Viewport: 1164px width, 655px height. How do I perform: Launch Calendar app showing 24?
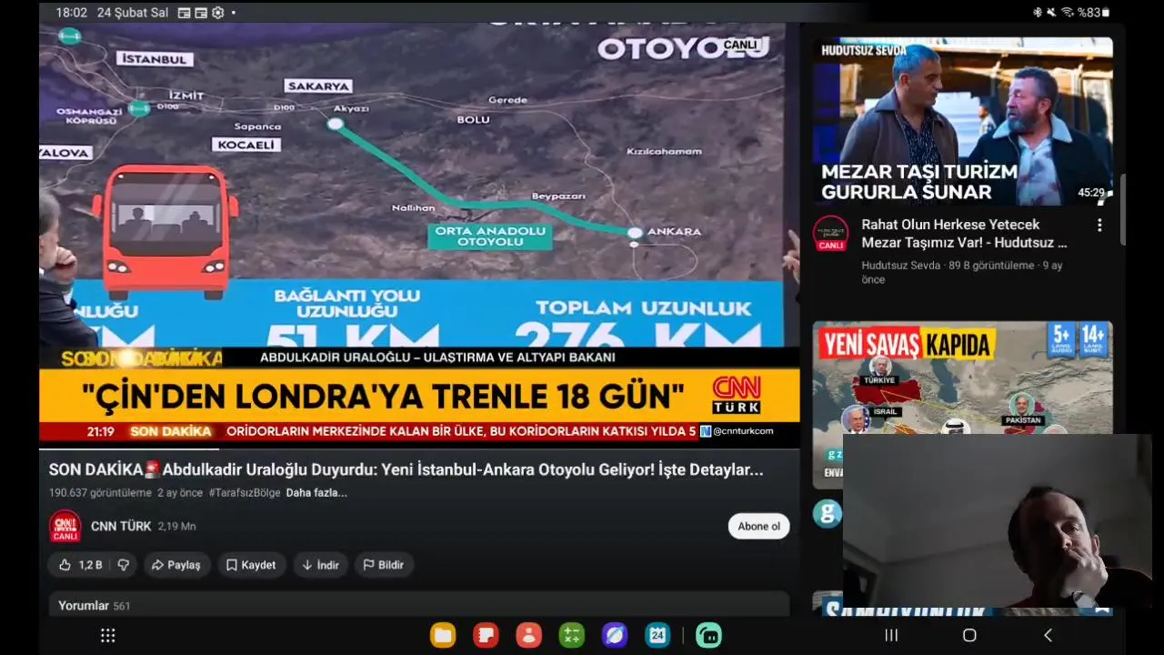[x=657, y=635]
